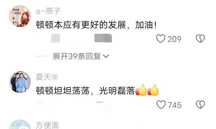Like the comment by a~燕子
This screenshot has height=129, width=216.
(x=161, y=39)
